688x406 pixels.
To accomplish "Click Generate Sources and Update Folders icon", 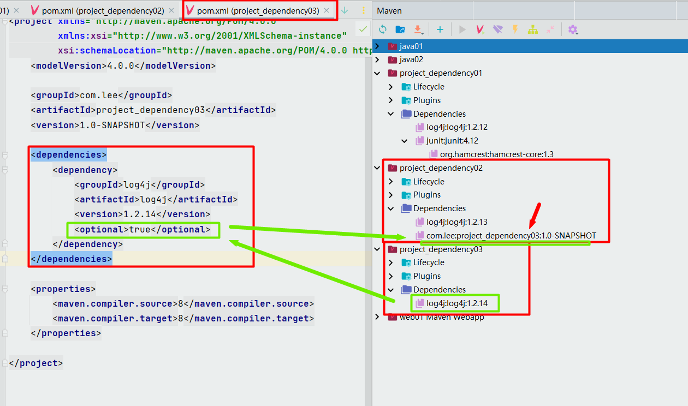I will pyautogui.click(x=400, y=29).
